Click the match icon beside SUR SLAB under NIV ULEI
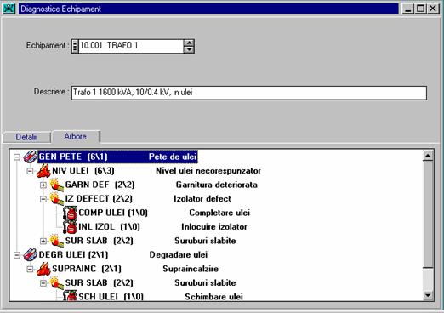 [x=57, y=241]
